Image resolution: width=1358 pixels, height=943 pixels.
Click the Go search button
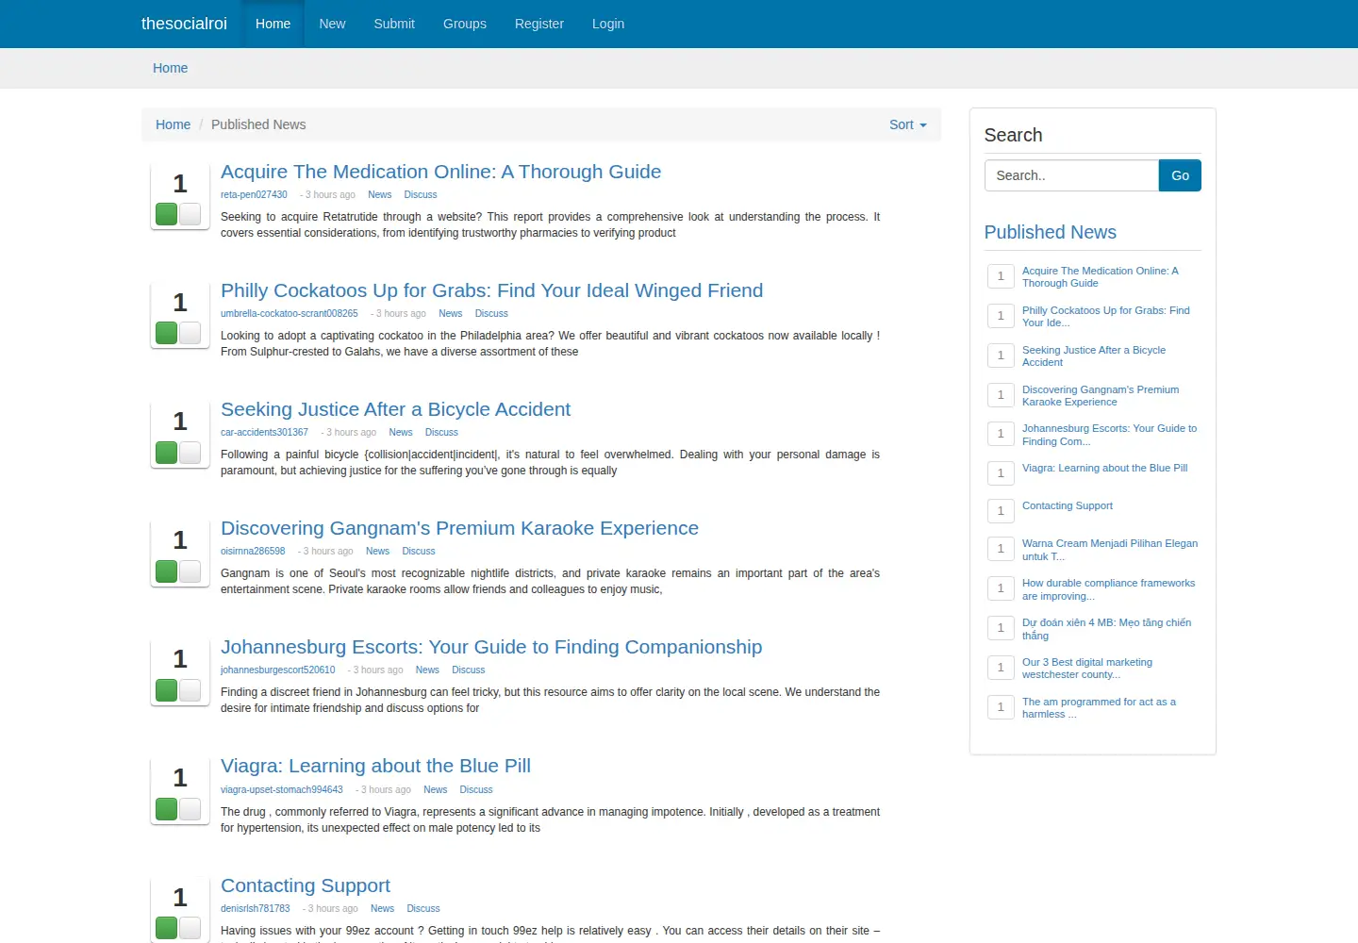click(1180, 175)
